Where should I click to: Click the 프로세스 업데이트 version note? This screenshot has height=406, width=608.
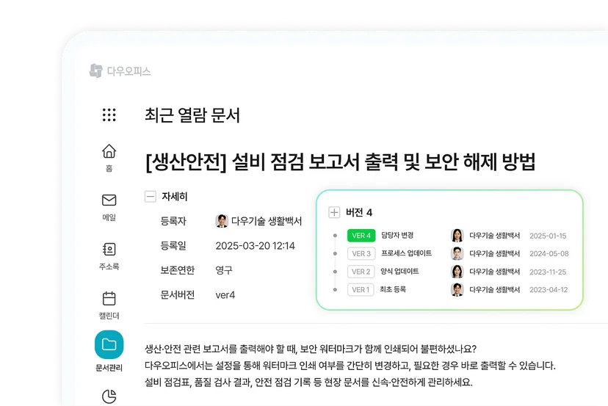click(x=406, y=253)
